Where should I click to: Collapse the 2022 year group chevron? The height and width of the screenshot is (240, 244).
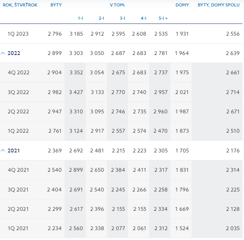click(3, 53)
